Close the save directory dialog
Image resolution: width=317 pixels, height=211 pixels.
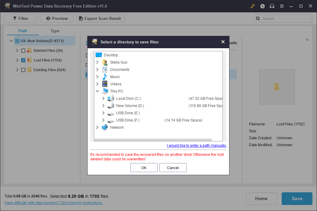223,42
